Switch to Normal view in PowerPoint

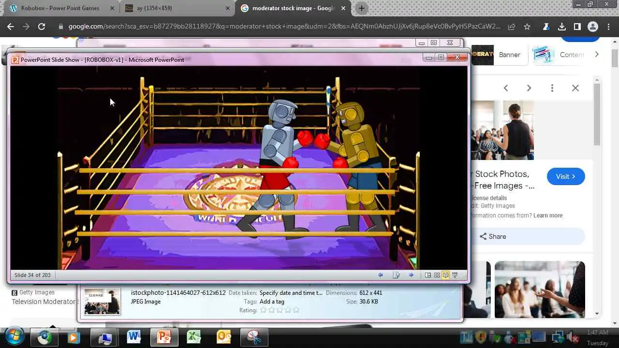pyautogui.click(x=428, y=275)
